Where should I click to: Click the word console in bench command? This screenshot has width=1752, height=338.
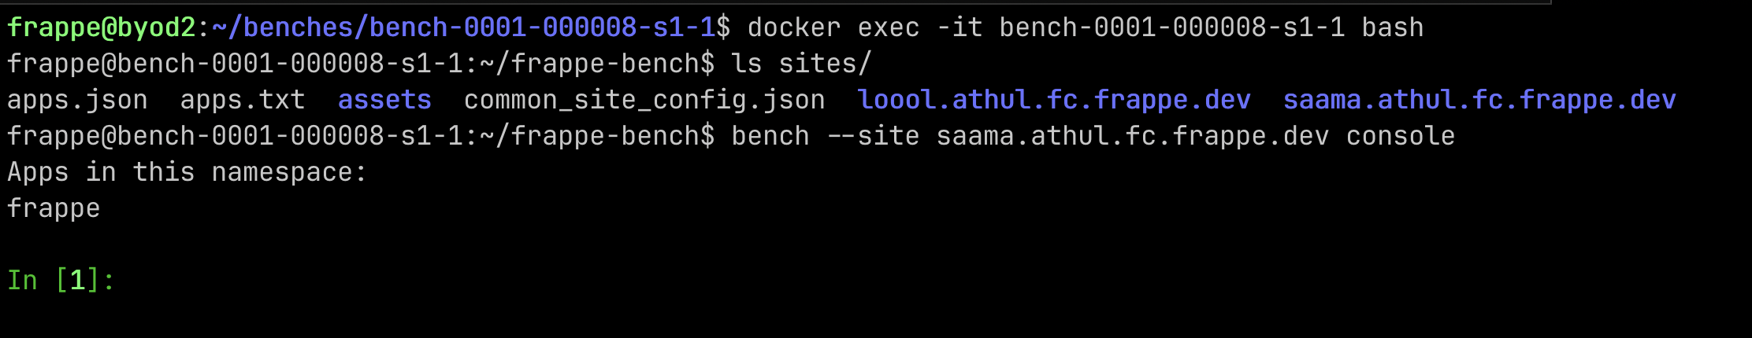point(1401,136)
